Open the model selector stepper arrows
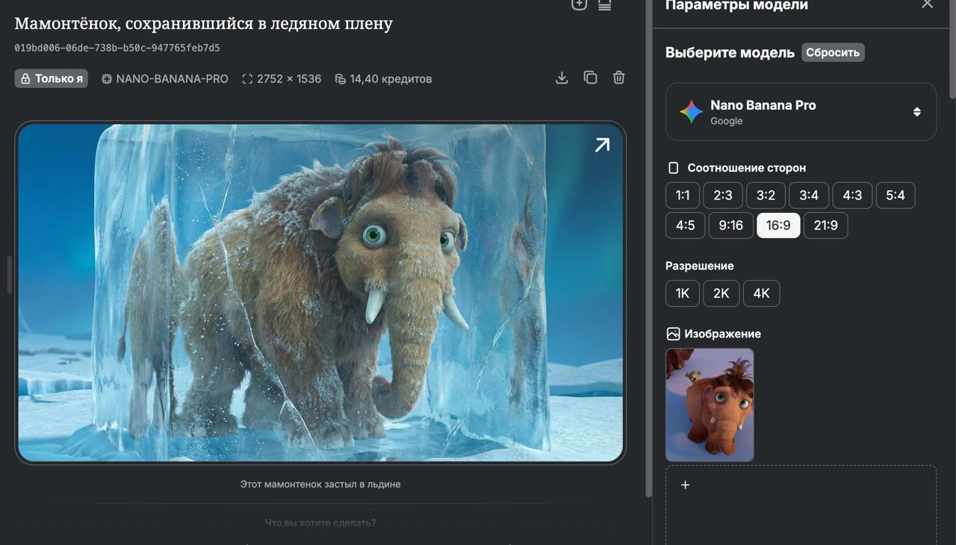 pyautogui.click(x=916, y=111)
